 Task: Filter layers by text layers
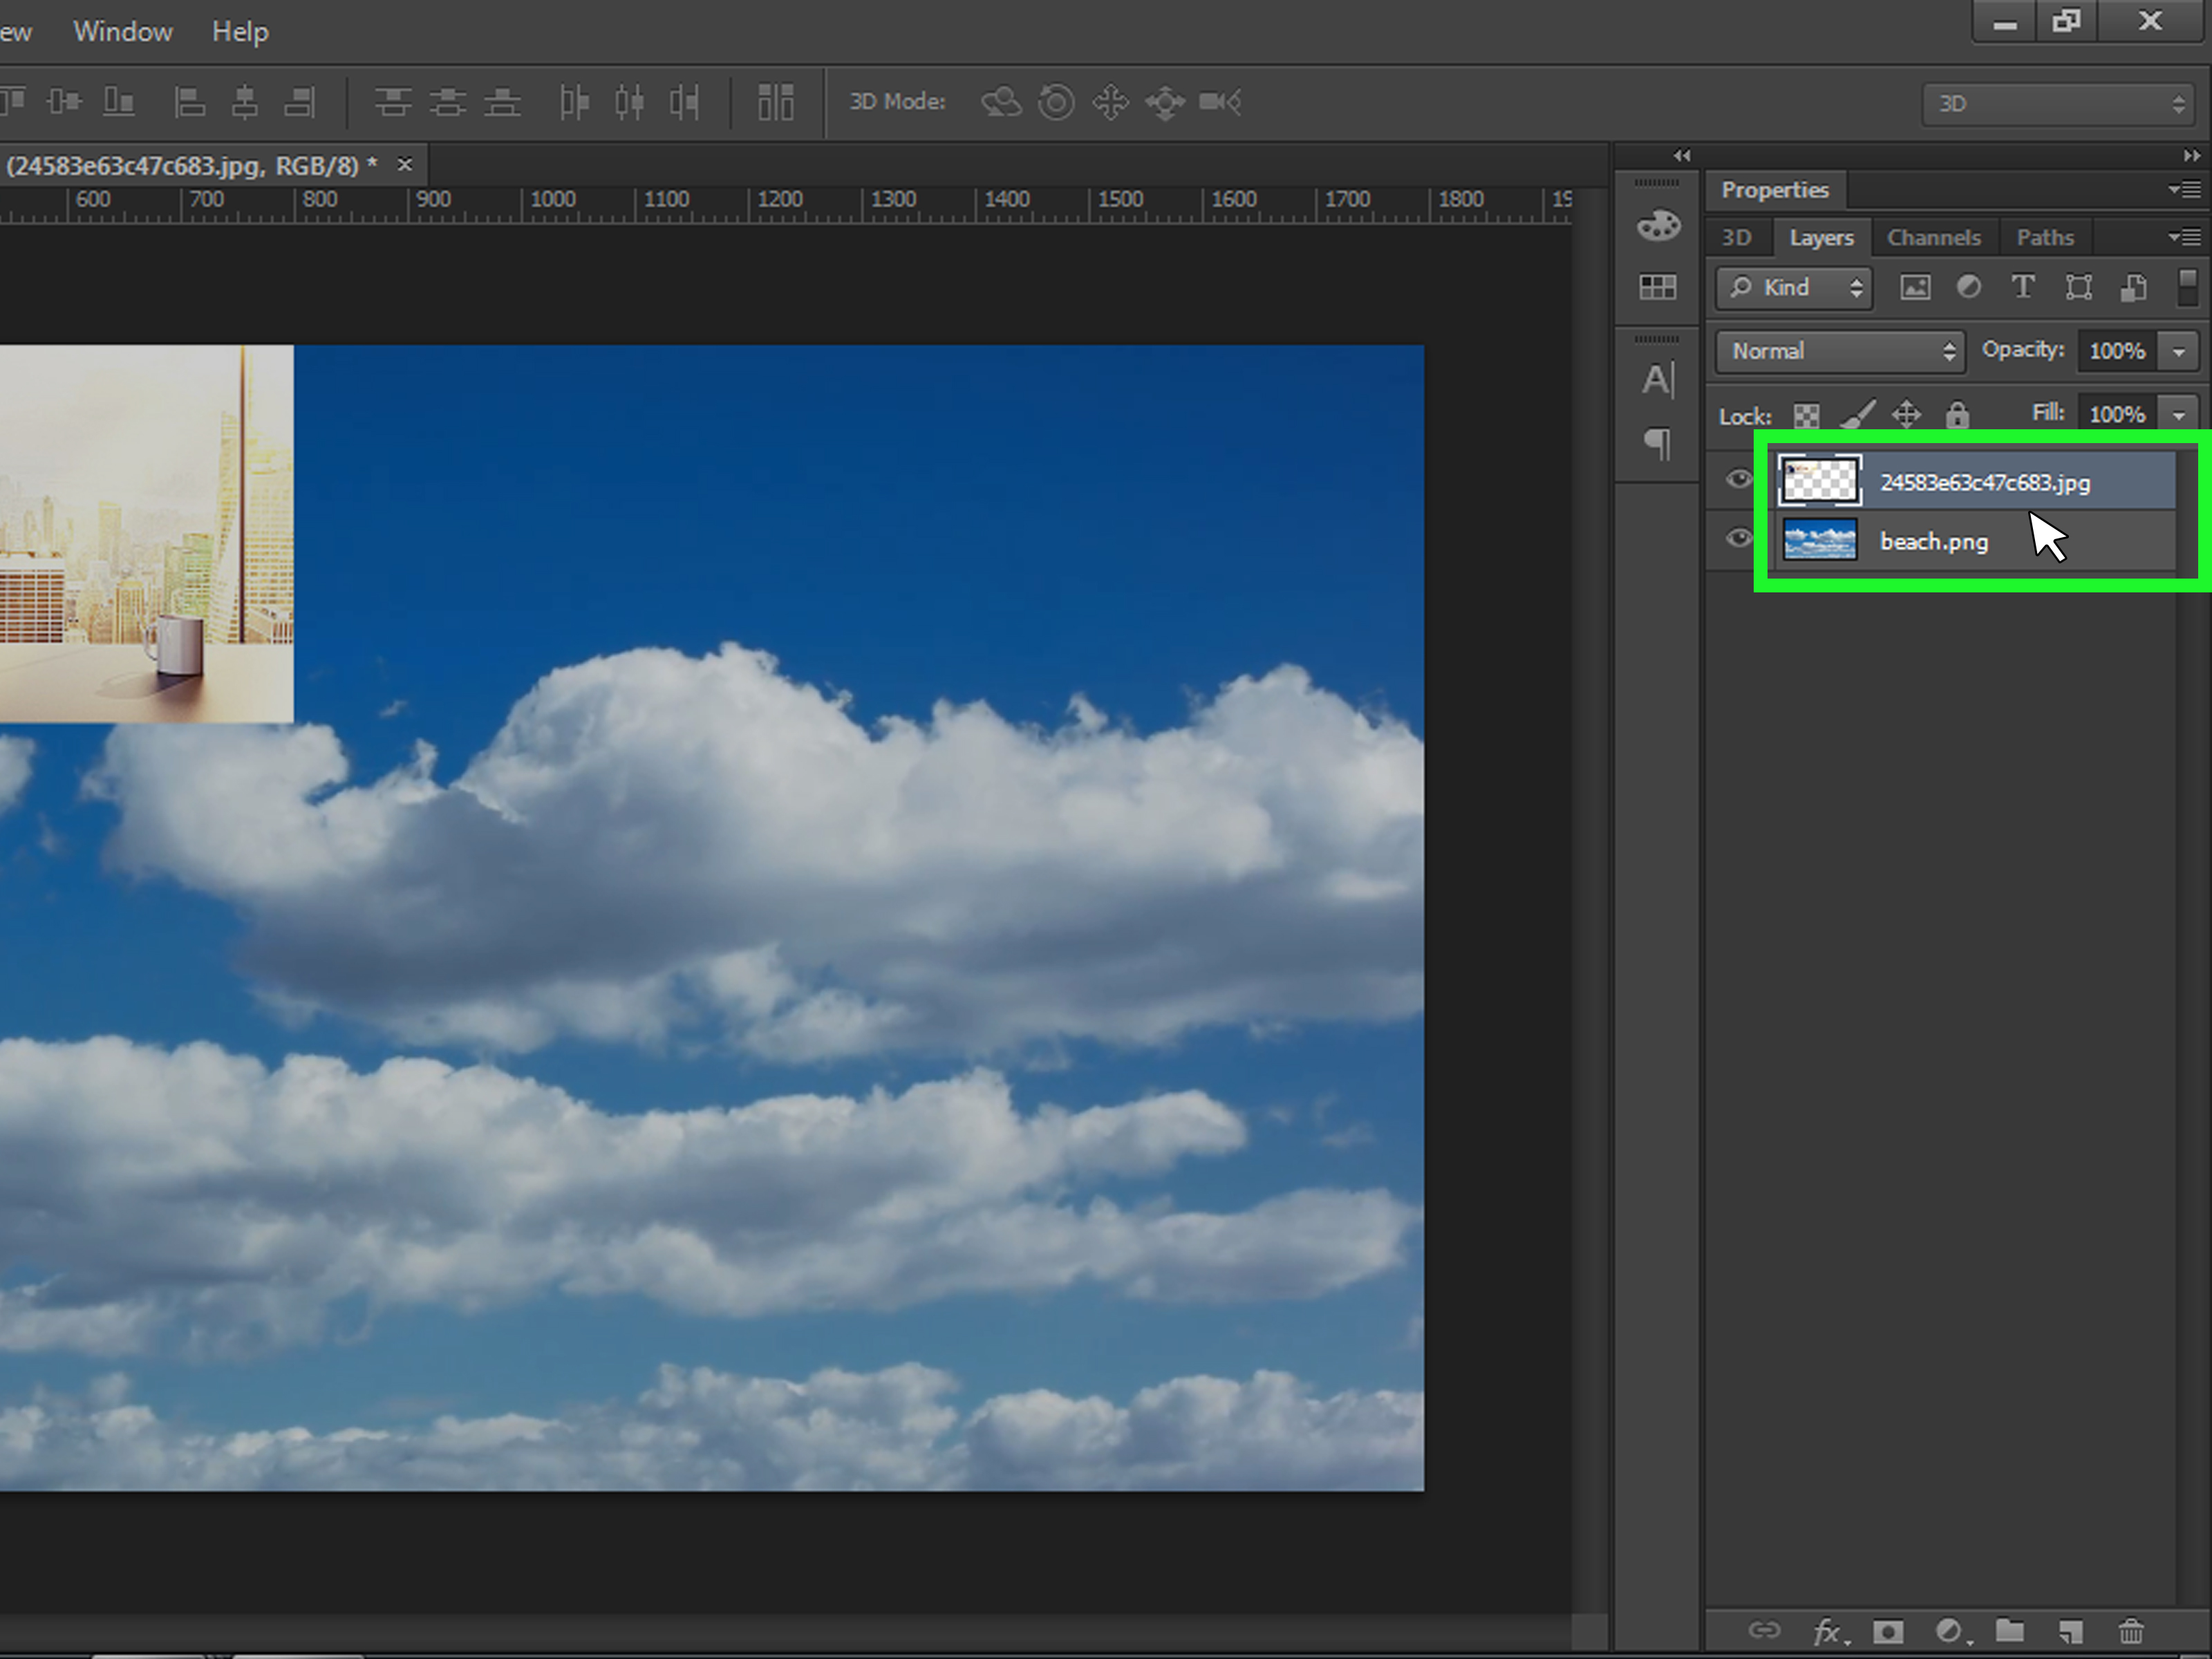2023,288
